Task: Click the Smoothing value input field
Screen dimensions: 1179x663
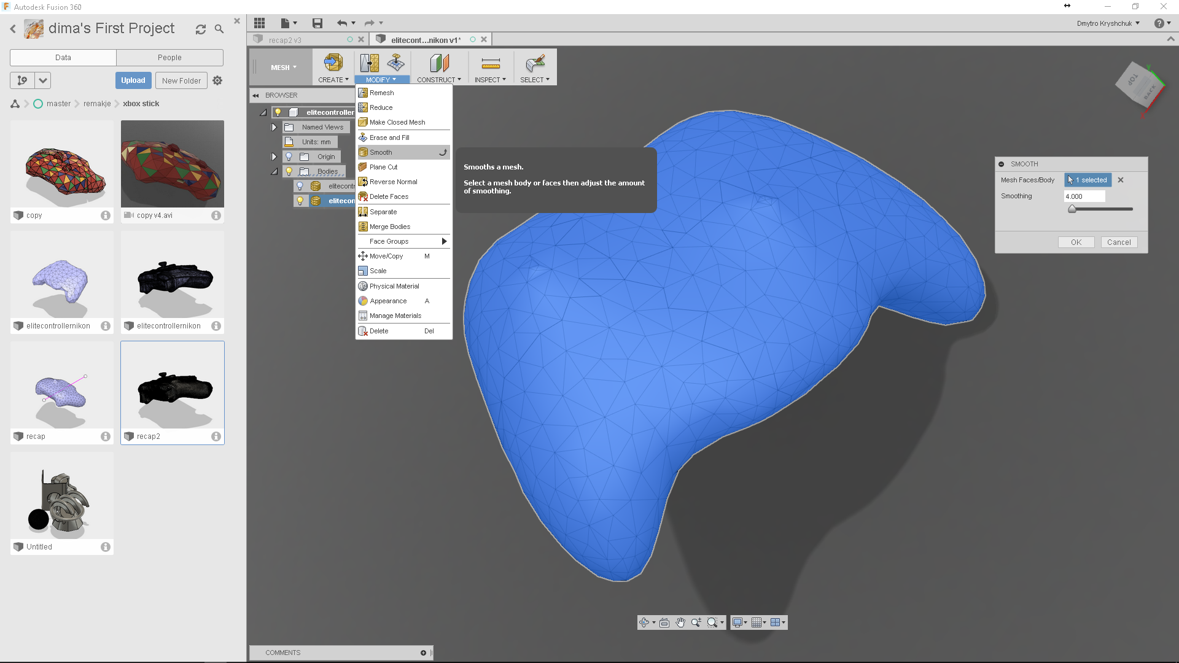Action: [1084, 196]
